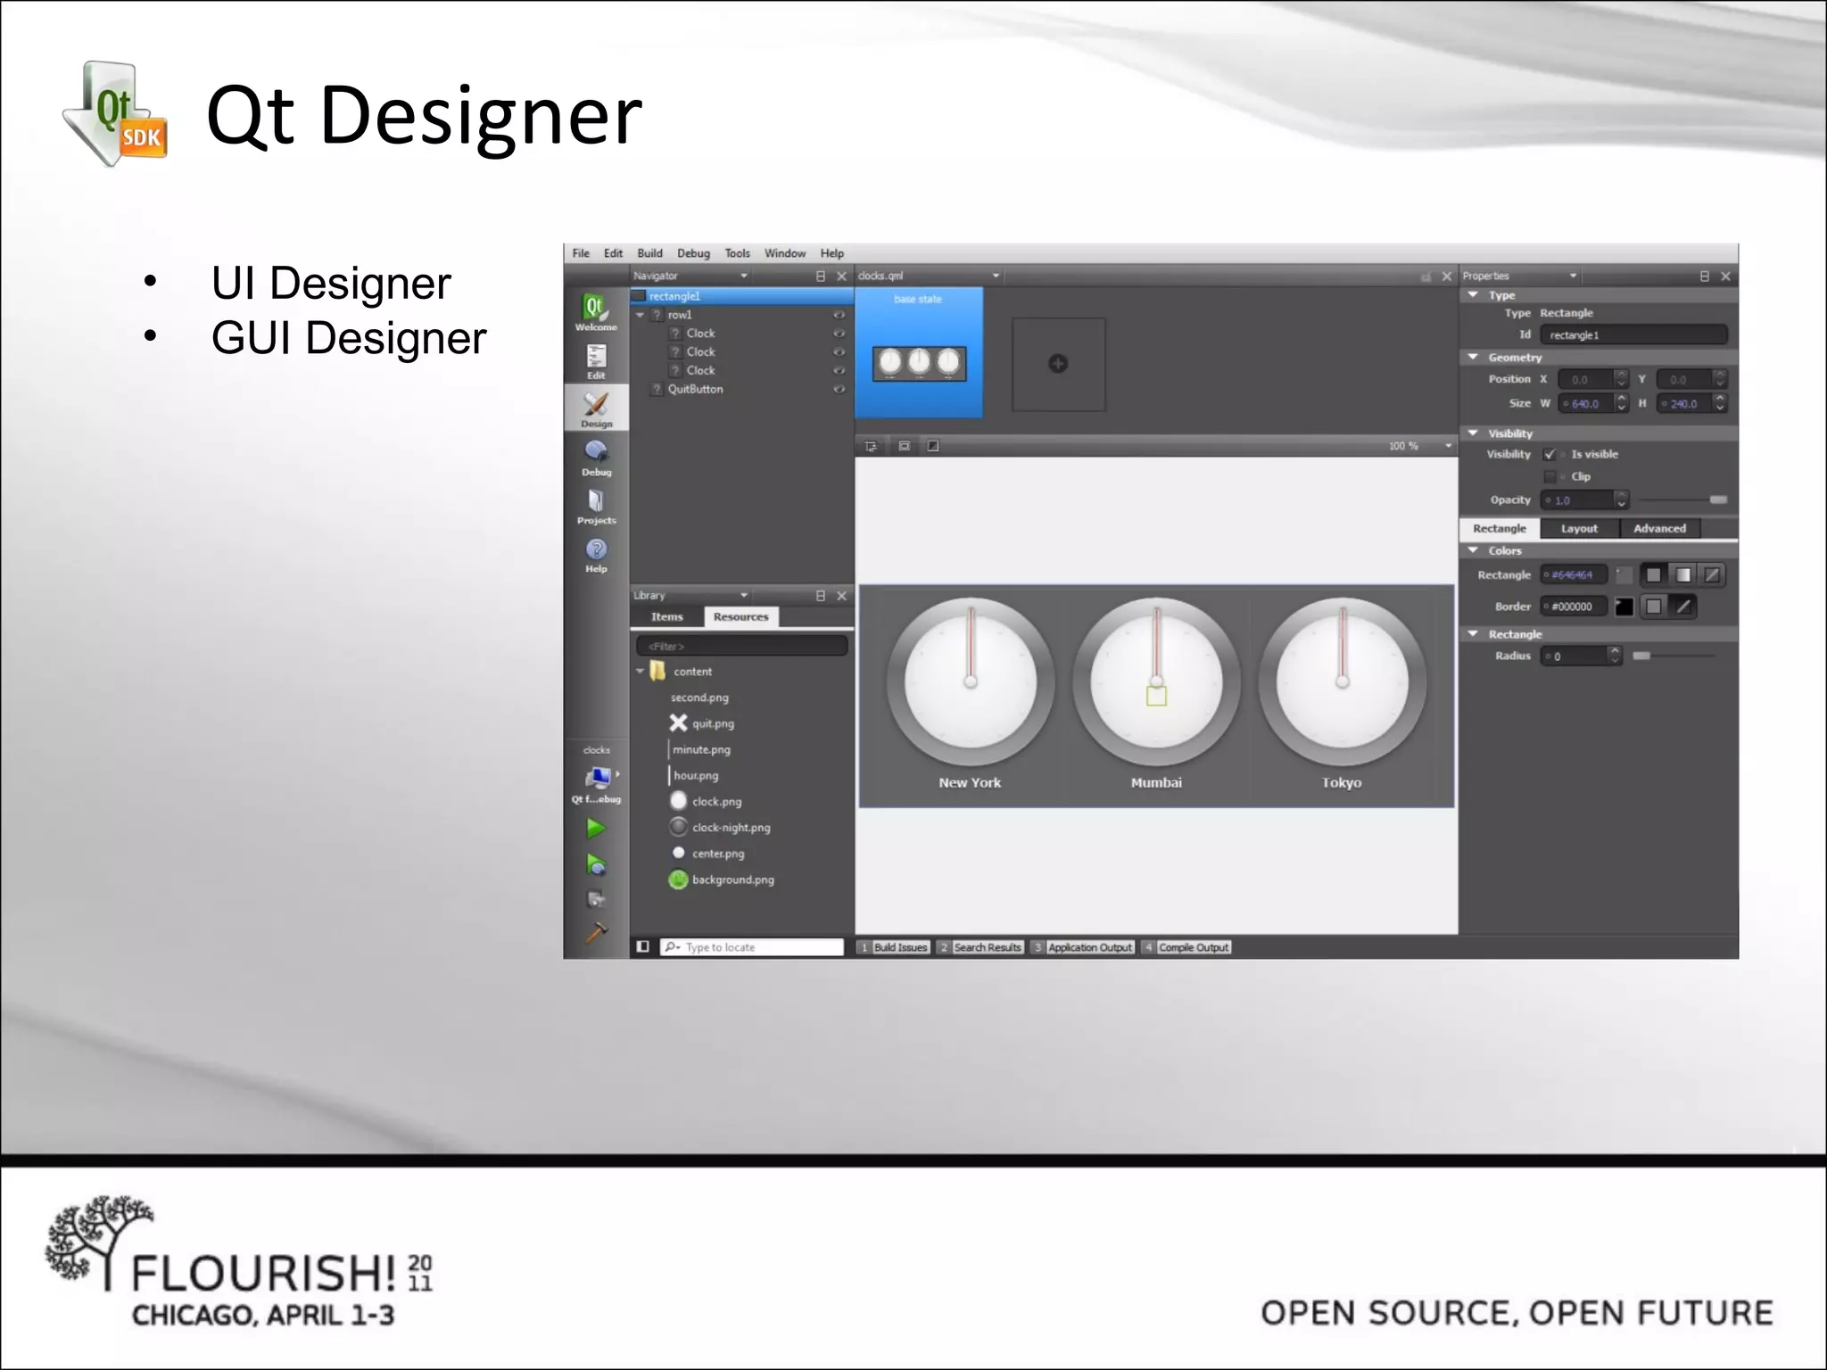This screenshot has height=1370, width=1827.
Task: Open the clocks.qml file dropdown
Action: 996,276
